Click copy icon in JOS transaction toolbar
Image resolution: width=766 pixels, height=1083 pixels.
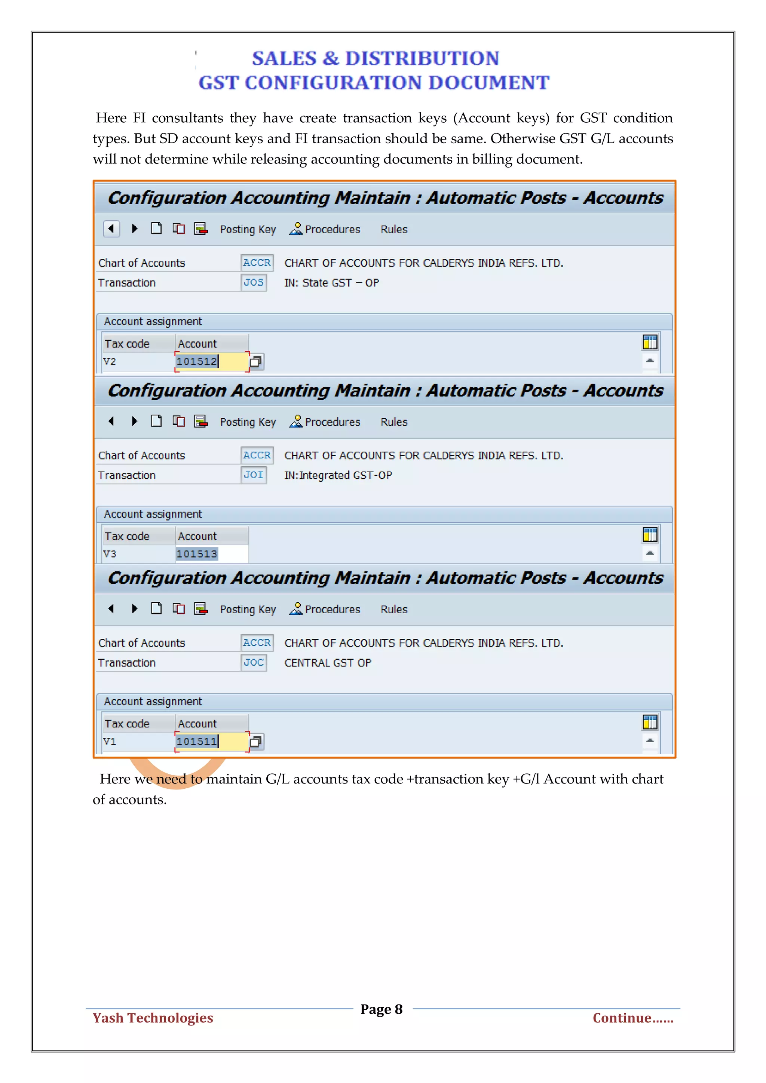tap(178, 229)
